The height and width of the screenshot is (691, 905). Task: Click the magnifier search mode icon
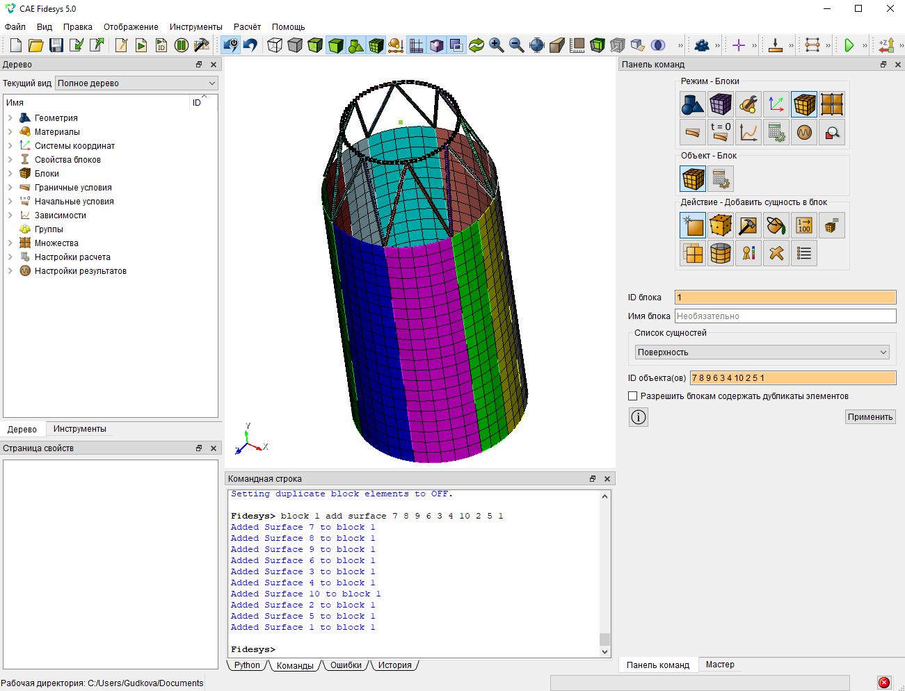click(x=832, y=132)
